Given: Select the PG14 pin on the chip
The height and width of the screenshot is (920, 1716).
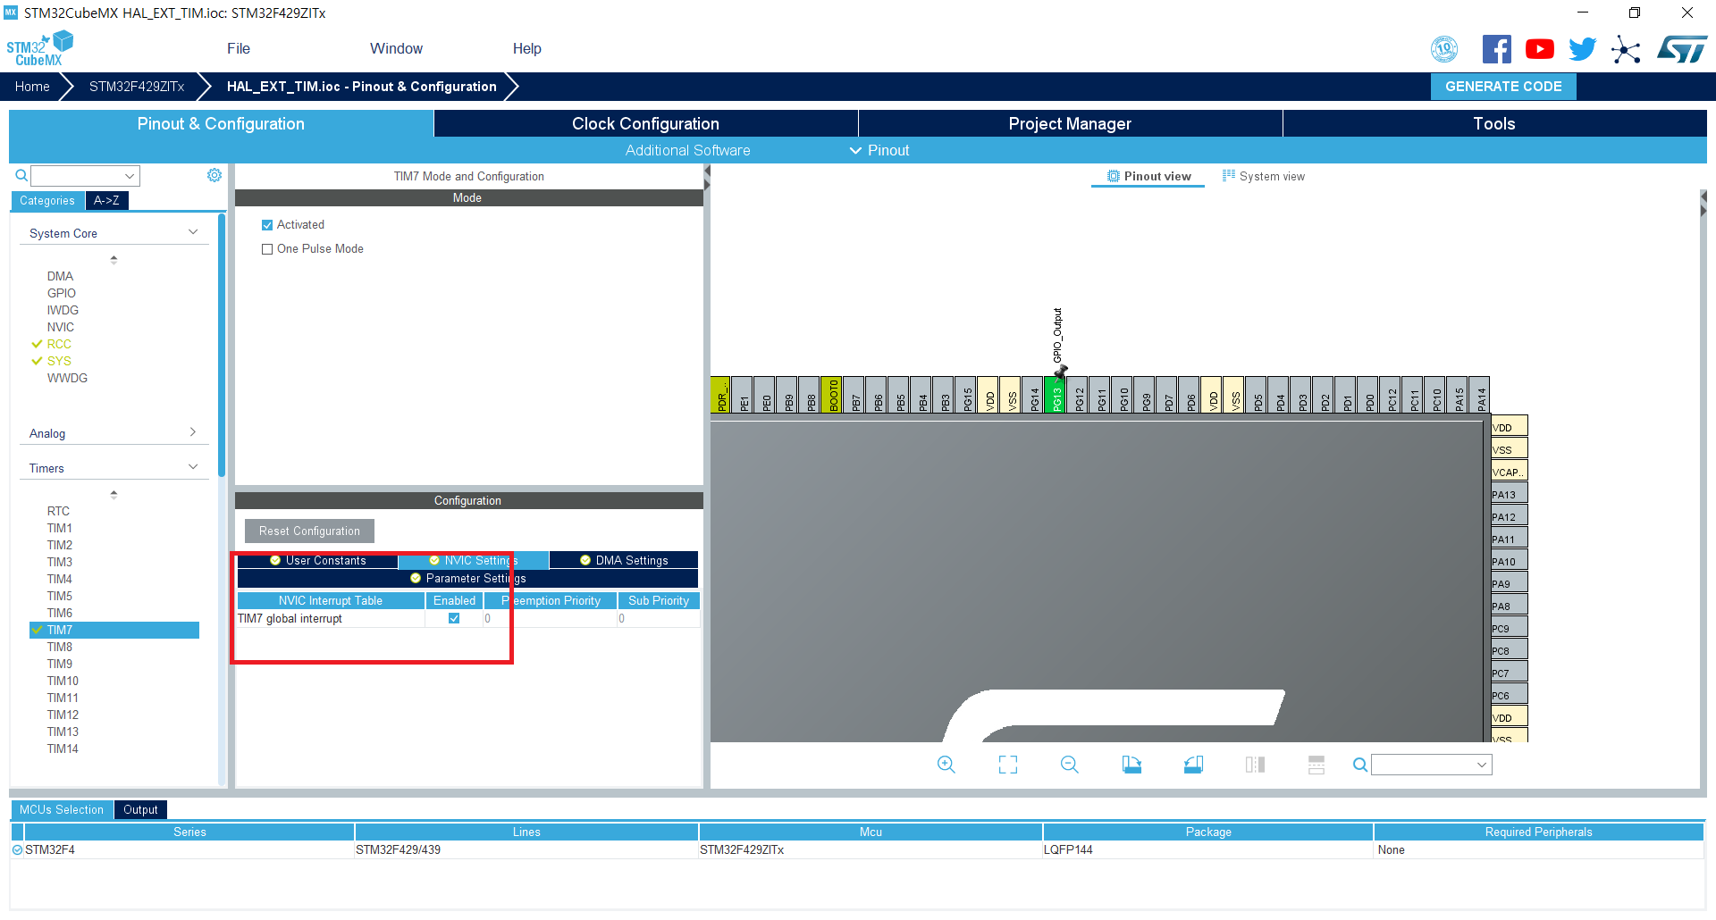Looking at the screenshot, I should pyautogui.click(x=1033, y=394).
